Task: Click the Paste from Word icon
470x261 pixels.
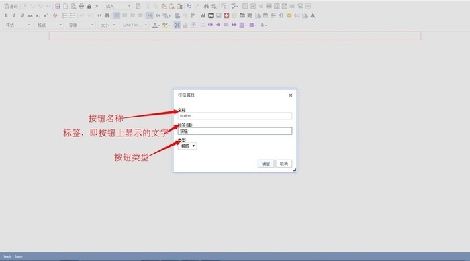Action: (x=179, y=6)
